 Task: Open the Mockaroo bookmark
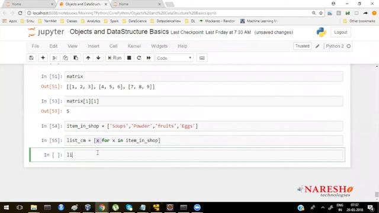217,21
